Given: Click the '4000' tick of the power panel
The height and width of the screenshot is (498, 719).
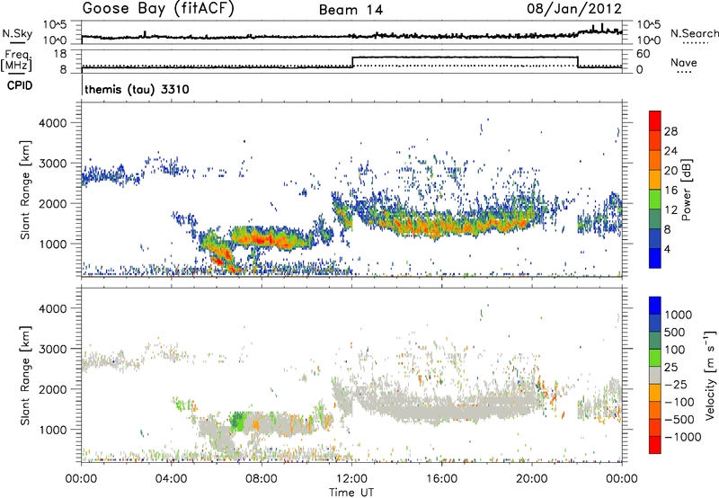Looking at the screenshot, I should coord(53,123).
